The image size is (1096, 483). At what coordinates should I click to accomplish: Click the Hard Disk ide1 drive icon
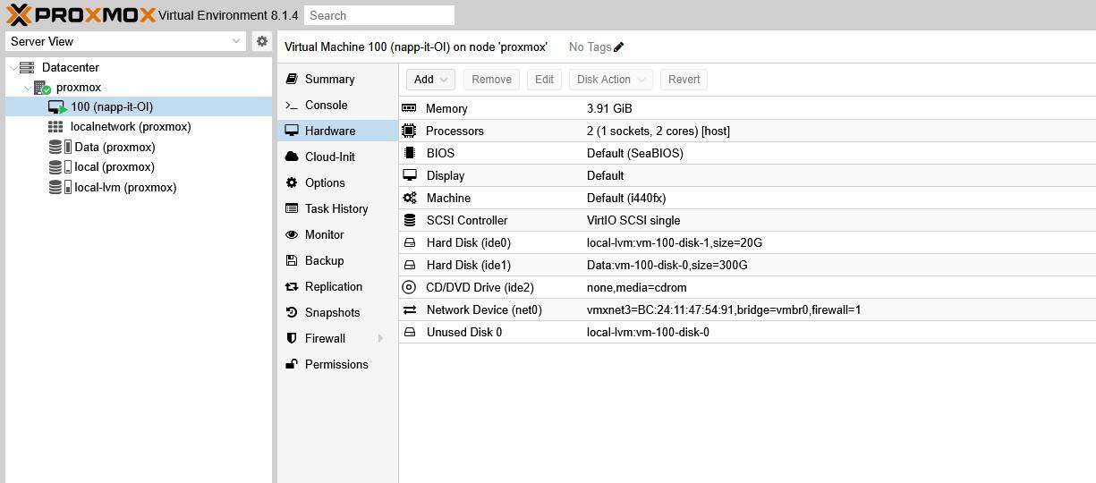pos(410,265)
